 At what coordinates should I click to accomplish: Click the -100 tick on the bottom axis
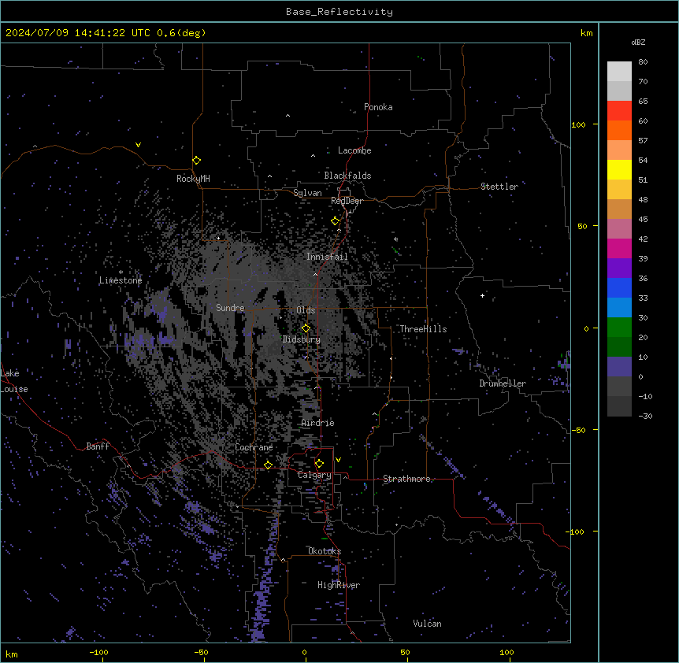98,652
